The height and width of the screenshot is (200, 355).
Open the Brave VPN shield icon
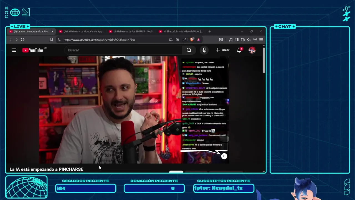255,40
